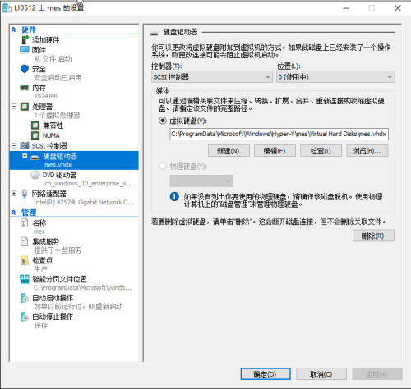Collapse the Hardware (硬件) section chevron
This screenshot has width=411, height=389.
pyautogui.click(x=13, y=30)
